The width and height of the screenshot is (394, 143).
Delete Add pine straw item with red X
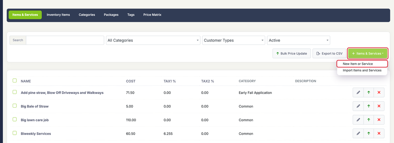click(x=379, y=93)
